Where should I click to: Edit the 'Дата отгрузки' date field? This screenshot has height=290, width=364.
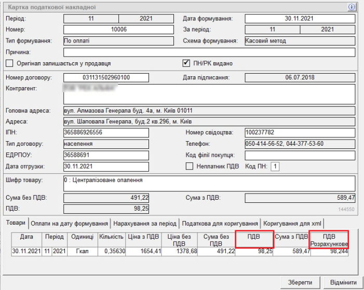click(105, 167)
